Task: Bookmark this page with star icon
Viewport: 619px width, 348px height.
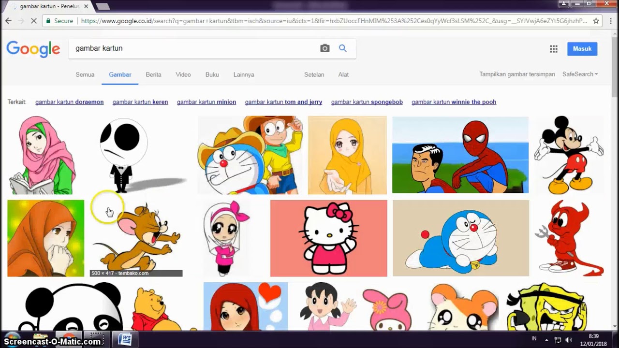Action: 596,21
